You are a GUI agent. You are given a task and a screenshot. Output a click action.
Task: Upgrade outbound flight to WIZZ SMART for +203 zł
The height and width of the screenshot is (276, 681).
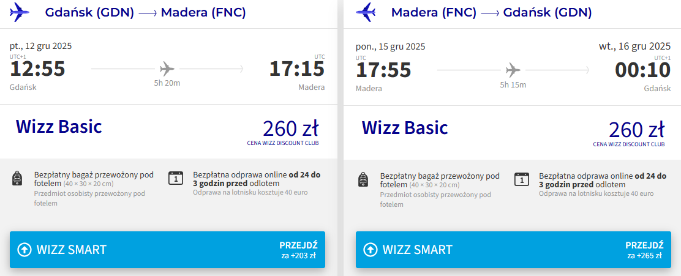(x=167, y=250)
